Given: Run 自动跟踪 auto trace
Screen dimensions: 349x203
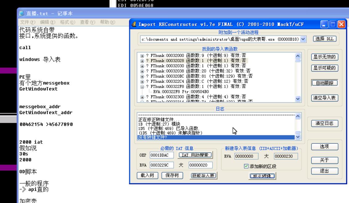Looking at the screenshot, I should pyautogui.click(x=325, y=83).
